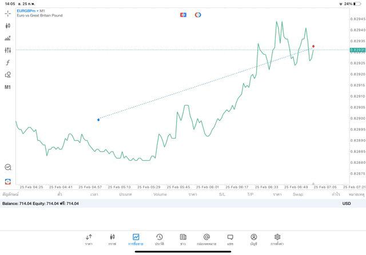
Task: Switch to the กราฟ chart tab
Action: tap(112, 239)
